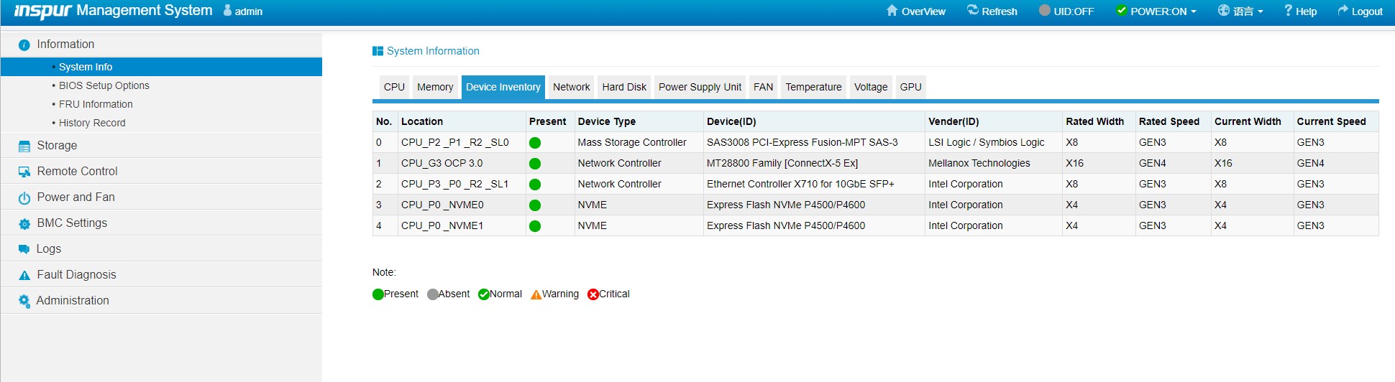Select the Mellanox MT28800 device row
This screenshot has width=1395, height=382.
pos(782,163)
